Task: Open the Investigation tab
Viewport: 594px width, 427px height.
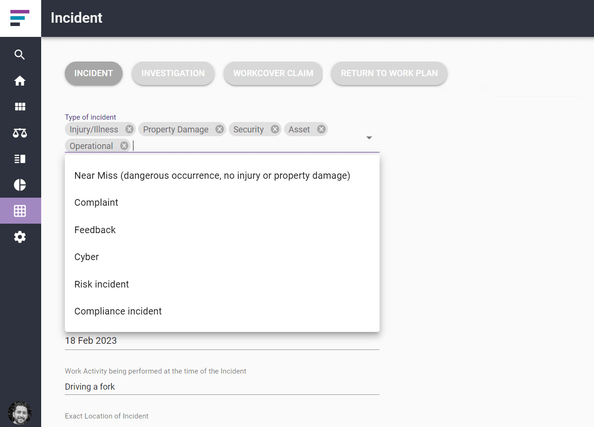Action: (173, 73)
